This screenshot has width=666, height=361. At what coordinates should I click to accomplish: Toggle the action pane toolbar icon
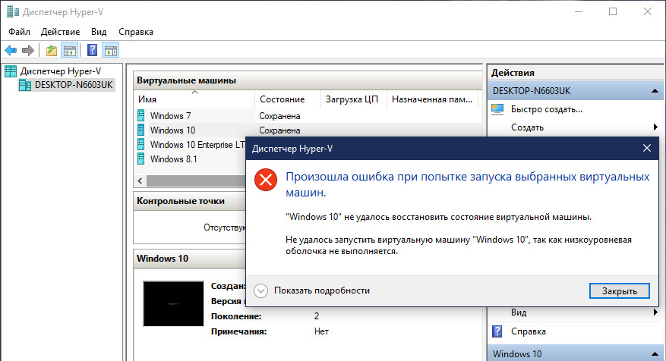[x=110, y=51]
